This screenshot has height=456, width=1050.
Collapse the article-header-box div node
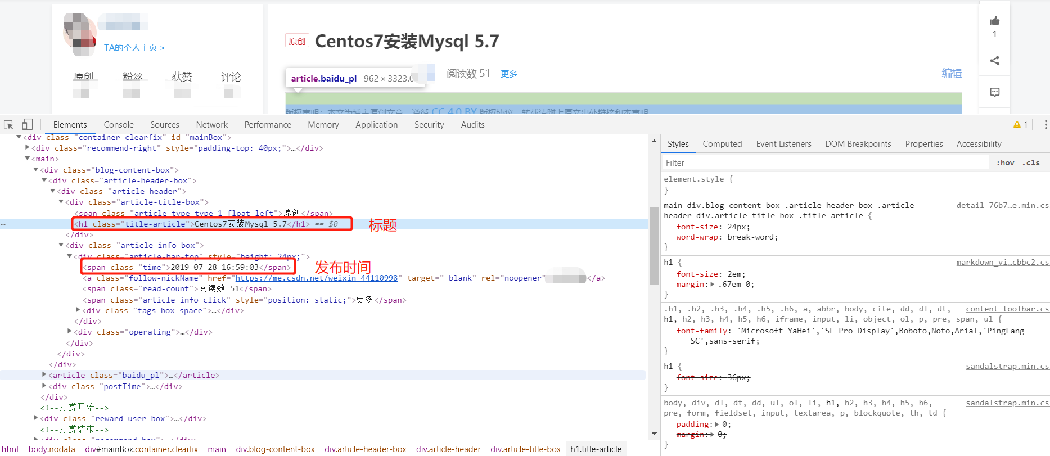click(44, 180)
